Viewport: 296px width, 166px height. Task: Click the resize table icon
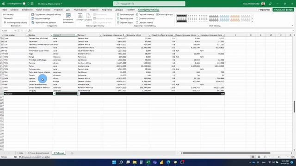click(x=5, y=23)
